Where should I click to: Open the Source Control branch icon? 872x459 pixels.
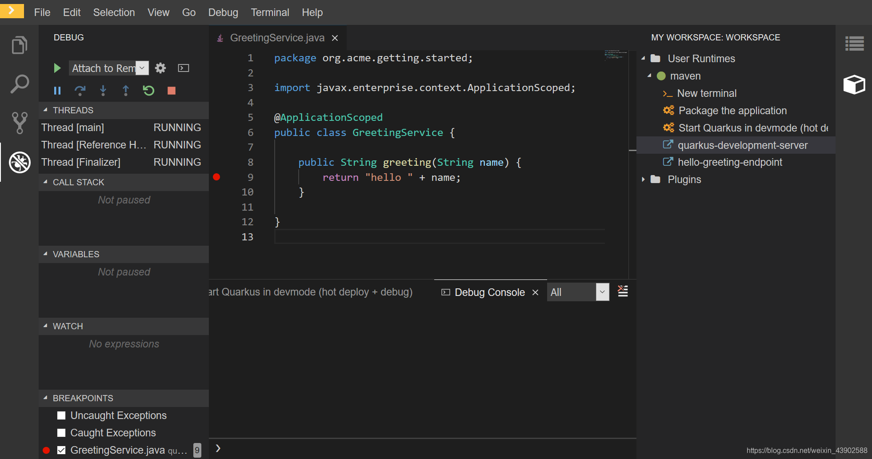(x=20, y=123)
